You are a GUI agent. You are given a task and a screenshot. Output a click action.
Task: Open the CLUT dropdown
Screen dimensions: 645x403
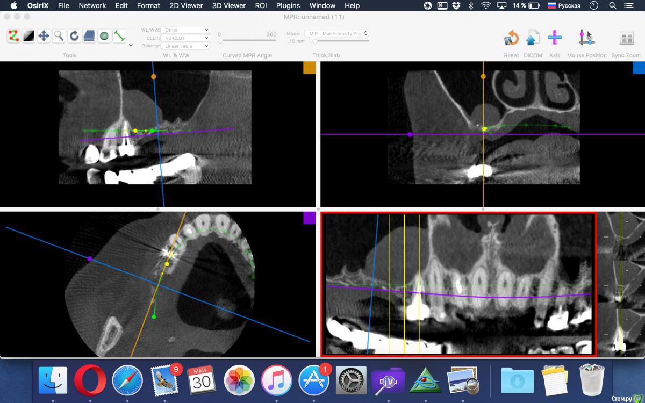tap(186, 38)
